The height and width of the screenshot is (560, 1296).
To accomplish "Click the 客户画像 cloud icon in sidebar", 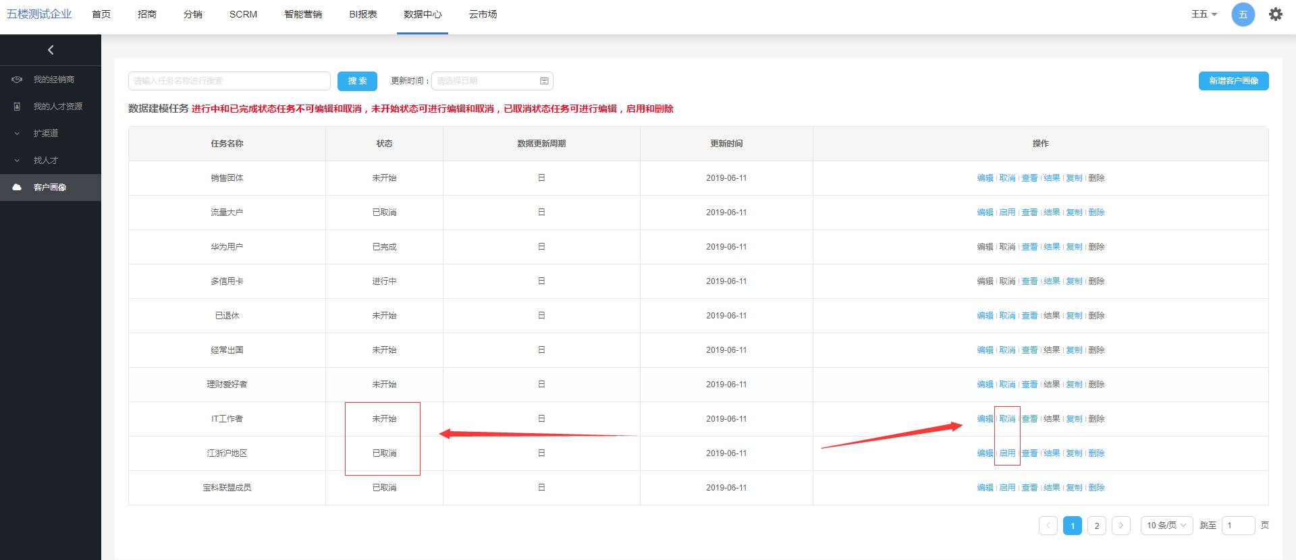I will point(17,188).
